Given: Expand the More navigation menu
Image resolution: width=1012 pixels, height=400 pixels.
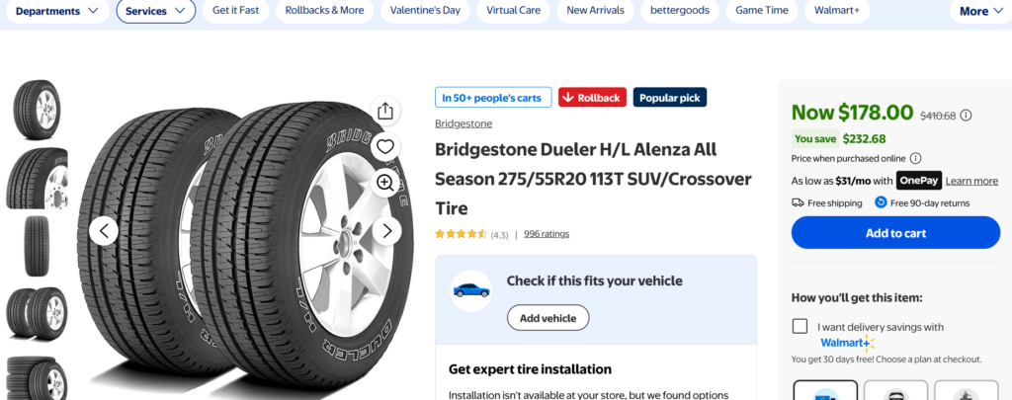Looking at the screenshot, I should coord(981,11).
